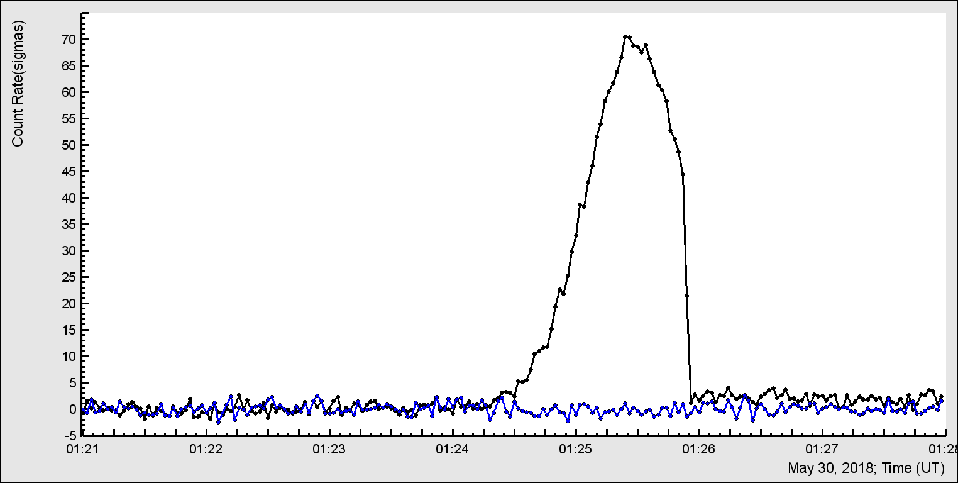The width and height of the screenshot is (958, 483).
Task: Click the May 30, 2018; Time (UT) label
Action: click(866, 468)
